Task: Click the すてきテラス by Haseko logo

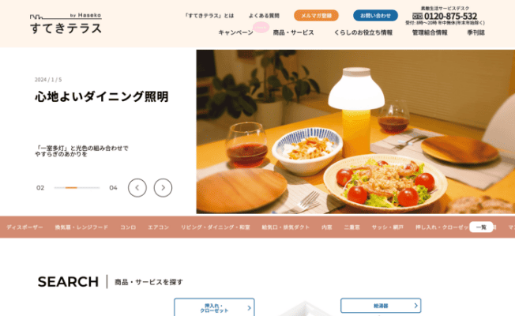Action: [x=66, y=24]
